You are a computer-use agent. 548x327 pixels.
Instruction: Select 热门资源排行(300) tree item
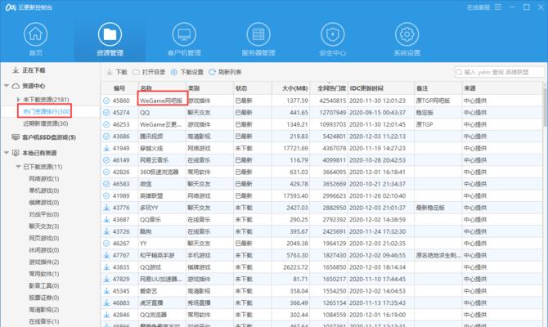(x=46, y=111)
